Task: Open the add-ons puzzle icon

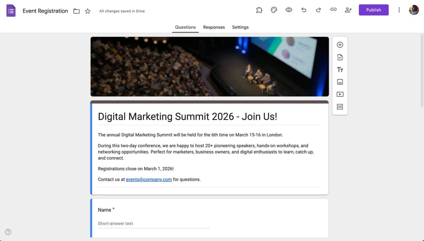Action: (x=259, y=10)
